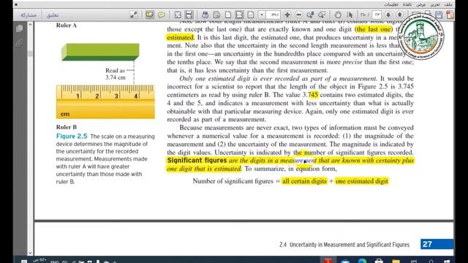Select the marquee zoom magnifier tool
Screen dimensions: 468x263
310,15
